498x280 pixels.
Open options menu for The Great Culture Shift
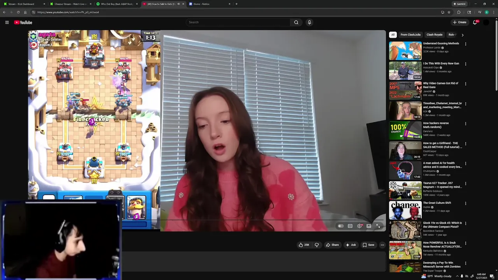coord(466,203)
